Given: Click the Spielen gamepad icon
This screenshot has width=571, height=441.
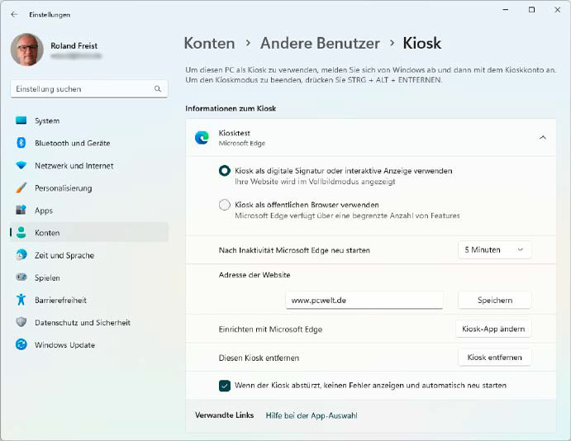Looking at the screenshot, I should [x=21, y=277].
